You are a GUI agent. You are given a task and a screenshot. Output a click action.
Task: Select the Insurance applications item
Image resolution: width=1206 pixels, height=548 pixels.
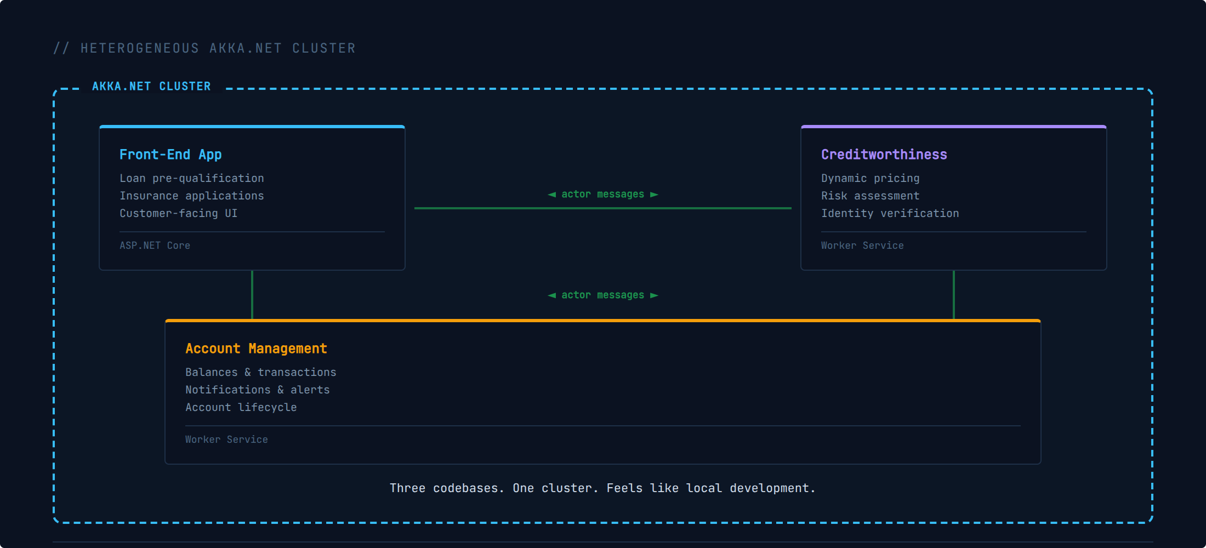pyautogui.click(x=191, y=196)
